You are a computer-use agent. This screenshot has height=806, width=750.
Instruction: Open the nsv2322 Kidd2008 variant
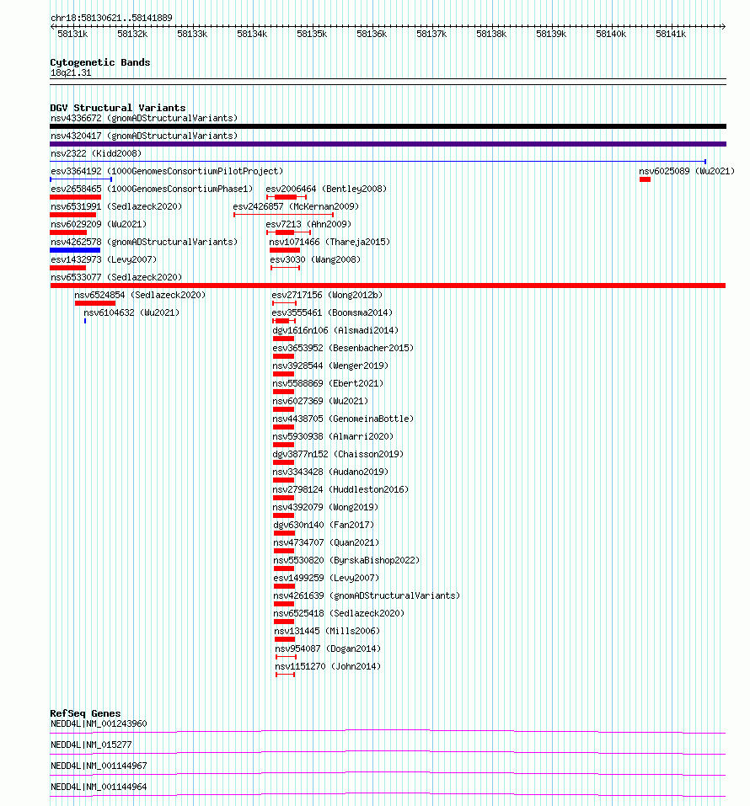(x=96, y=153)
